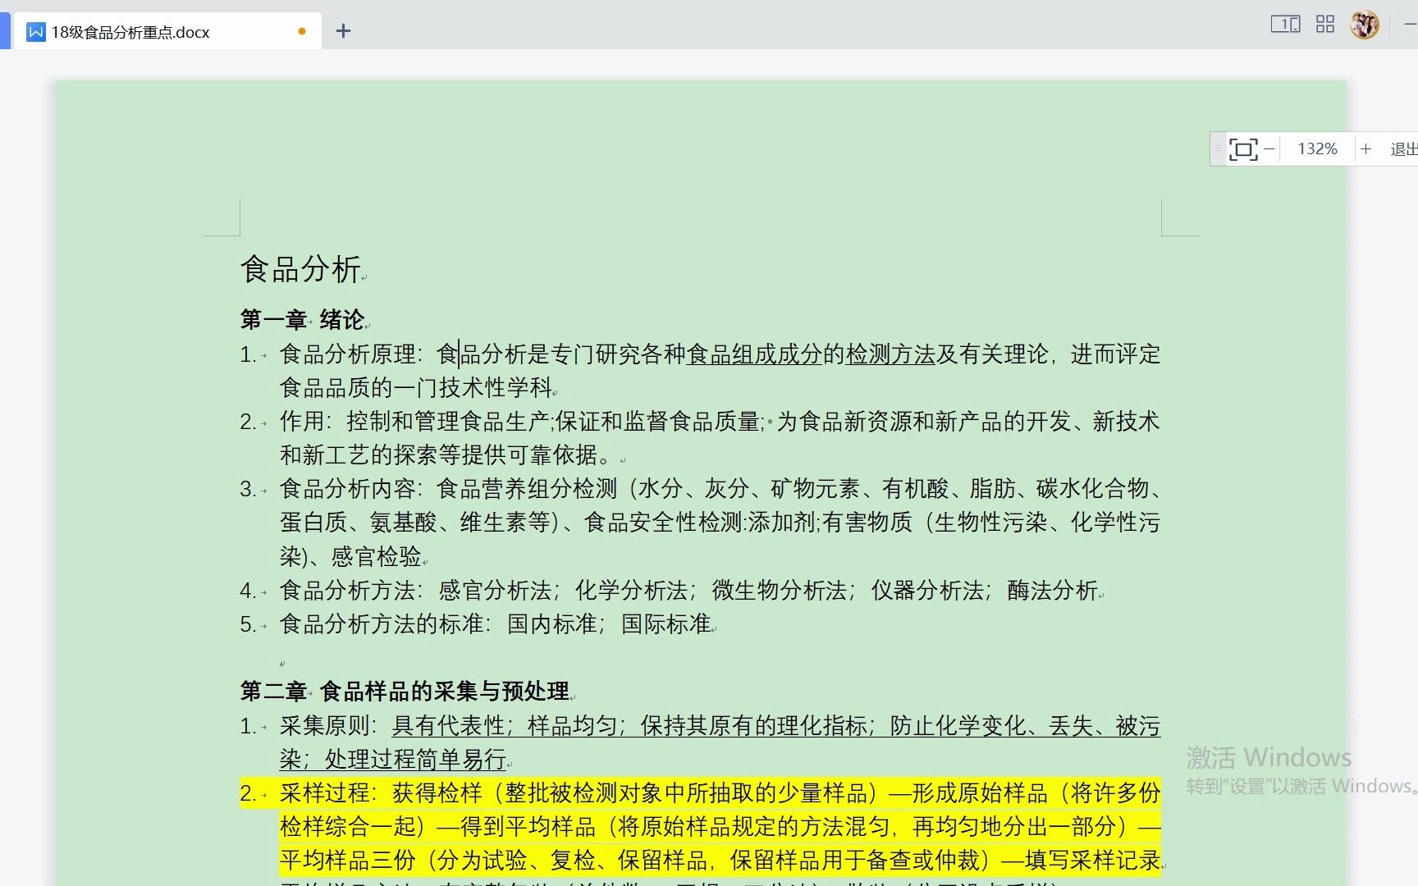Image resolution: width=1418 pixels, height=886 pixels.
Task: Zoom in with the plus button
Action: tap(1365, 148)
